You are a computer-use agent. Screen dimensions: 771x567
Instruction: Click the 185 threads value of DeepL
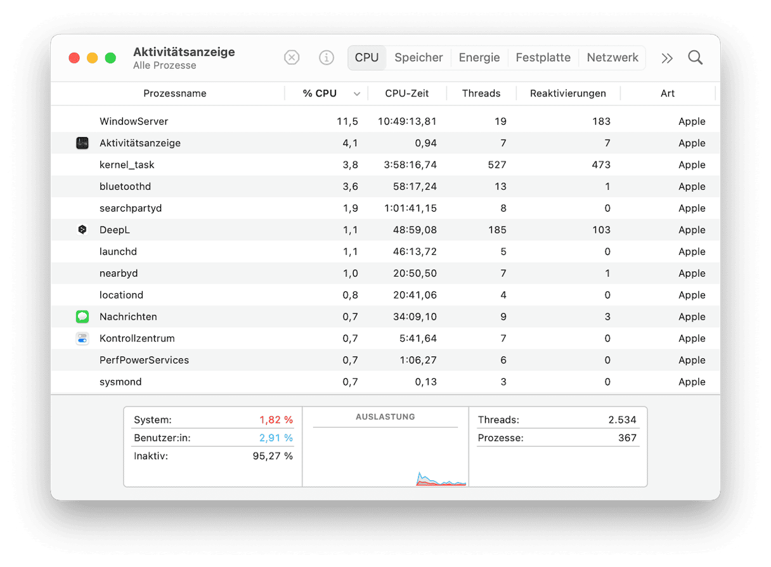[x=497, y=230]
